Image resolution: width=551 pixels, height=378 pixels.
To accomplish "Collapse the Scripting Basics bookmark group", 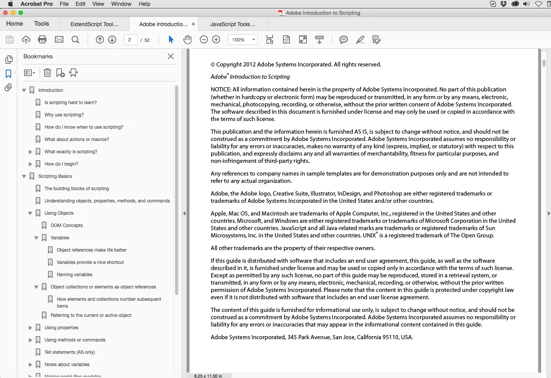I will [x=24, y=176].
